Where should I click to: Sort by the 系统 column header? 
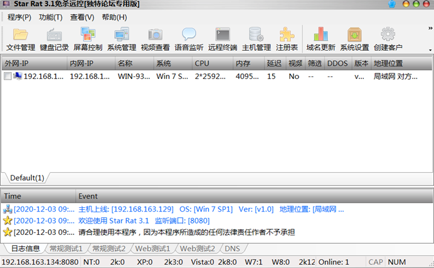(x=172, y=63)
